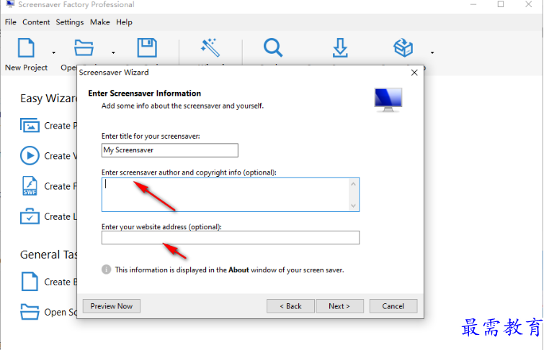Click the Back button in the wizard
Viewport: 549px width, 350px height.
tap(290, 306)
